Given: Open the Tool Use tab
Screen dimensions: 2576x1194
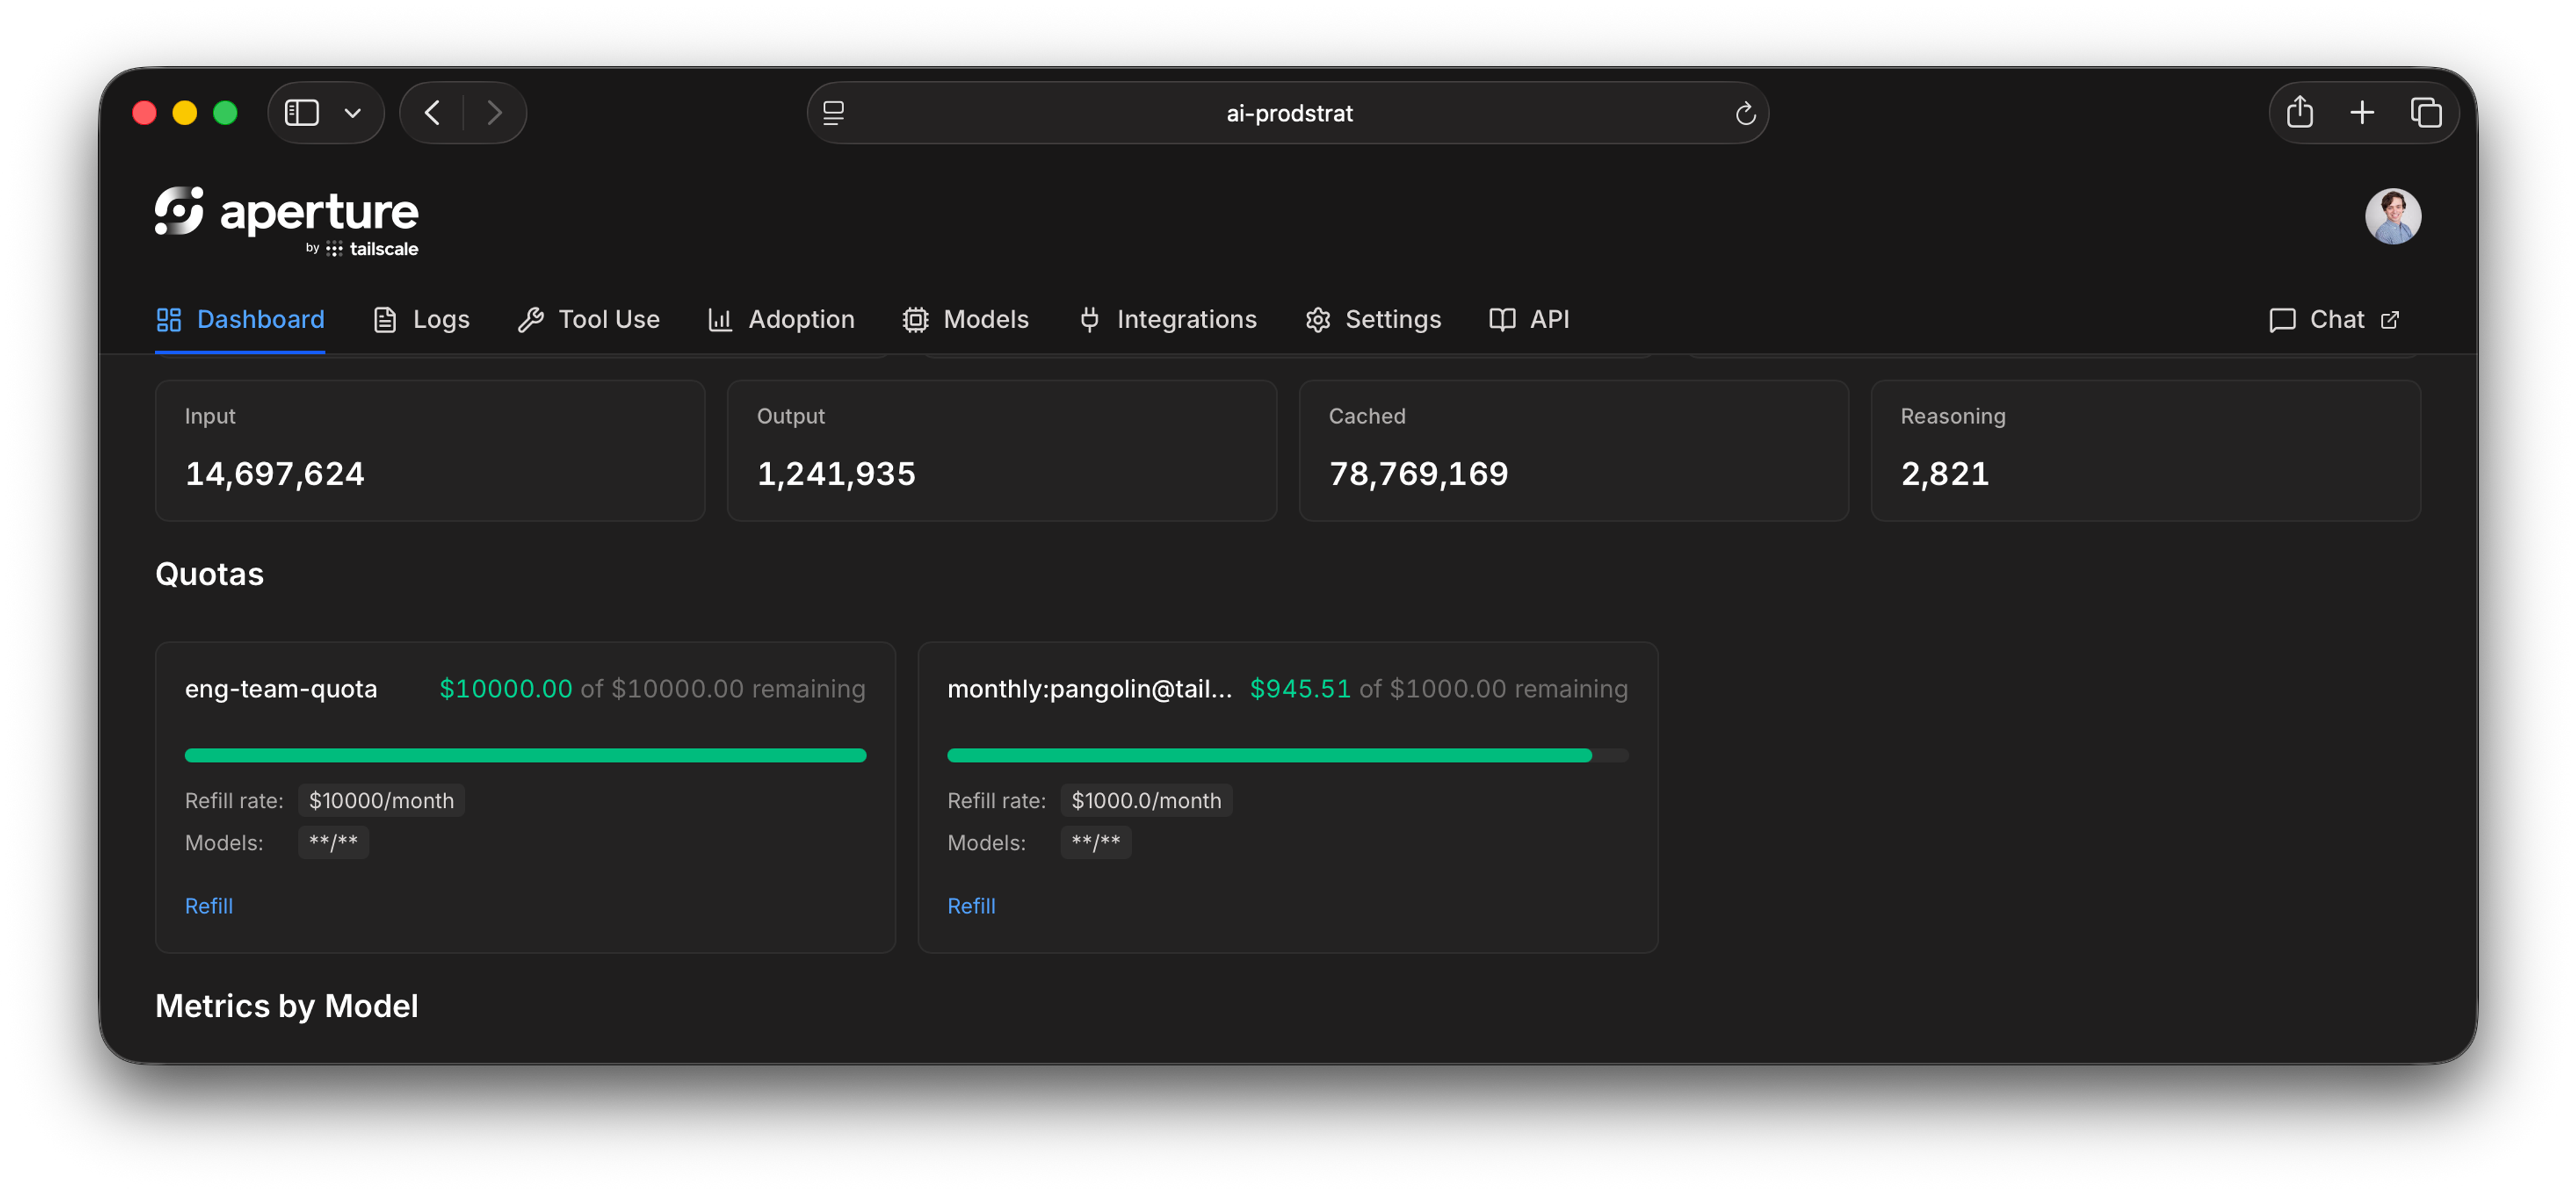Looking at the screenshot, I should click(588, 318).
